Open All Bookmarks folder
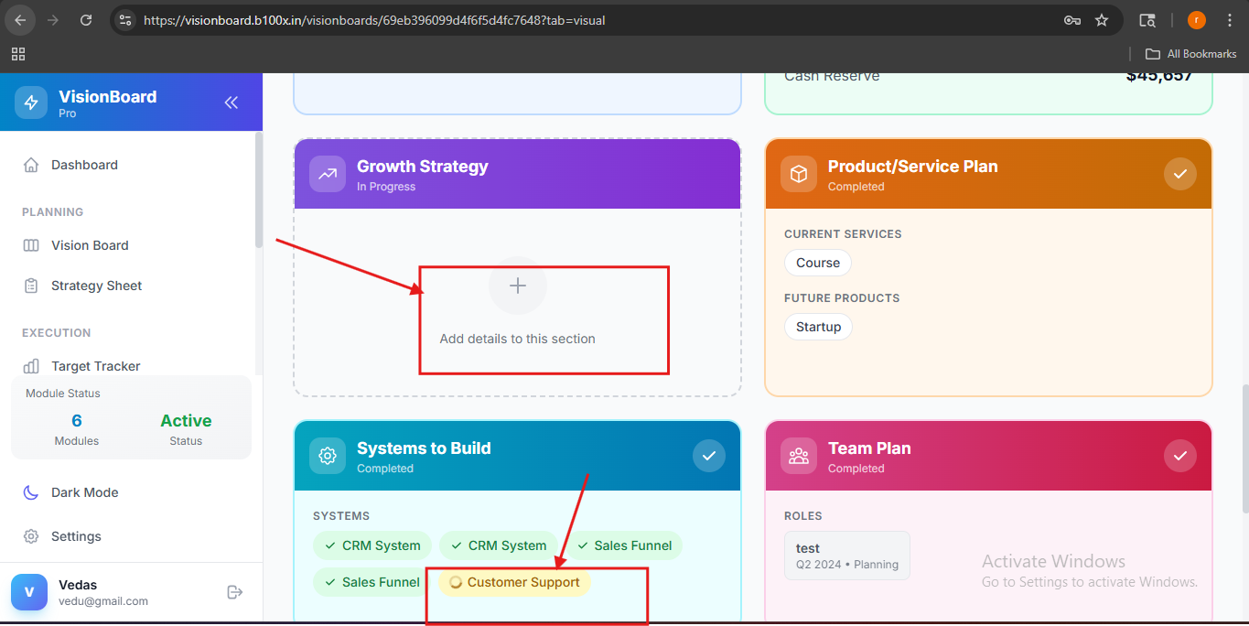1249x626 pixels. pyautogui.click(x=1191, y=54)
